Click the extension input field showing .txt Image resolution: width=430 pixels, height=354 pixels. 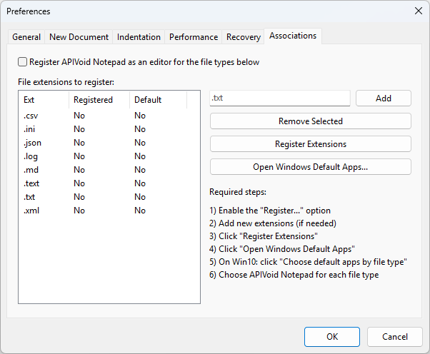pos(280,98)
